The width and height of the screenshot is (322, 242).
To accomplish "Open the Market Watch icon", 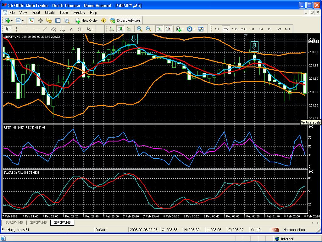I will [31, 20].
